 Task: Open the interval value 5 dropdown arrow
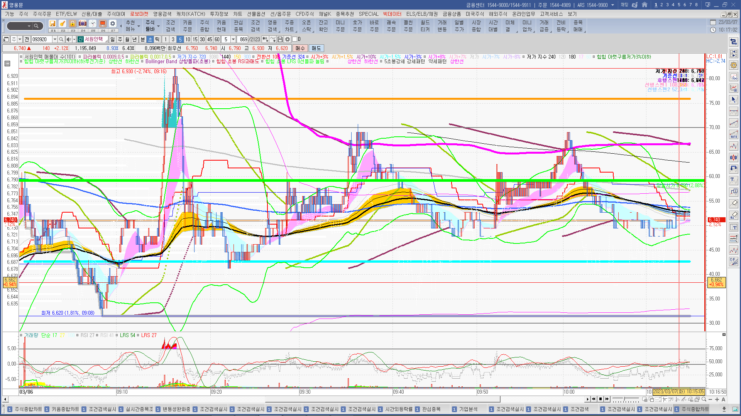233,39
